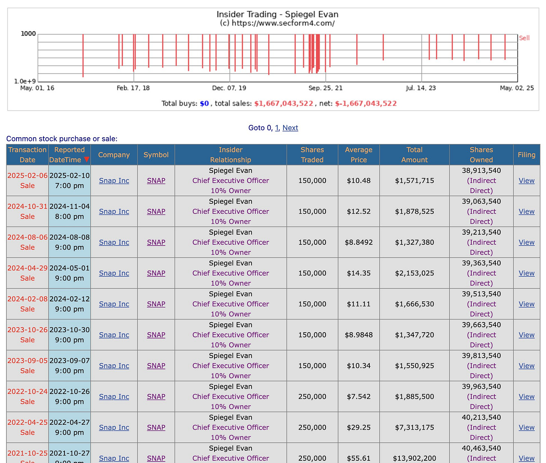Open SNAP symbol link in 2024-08-06 row
The height and width of the screenshot is (463, 546).
pyautogui.click(x=156, y=242)
